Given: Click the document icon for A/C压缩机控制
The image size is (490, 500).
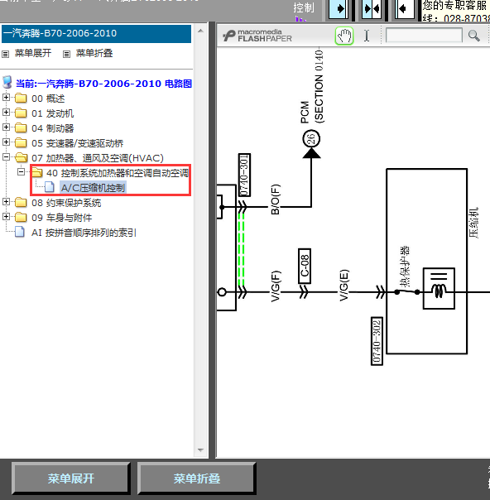Looking at the screenshot, I should [50, 187].
